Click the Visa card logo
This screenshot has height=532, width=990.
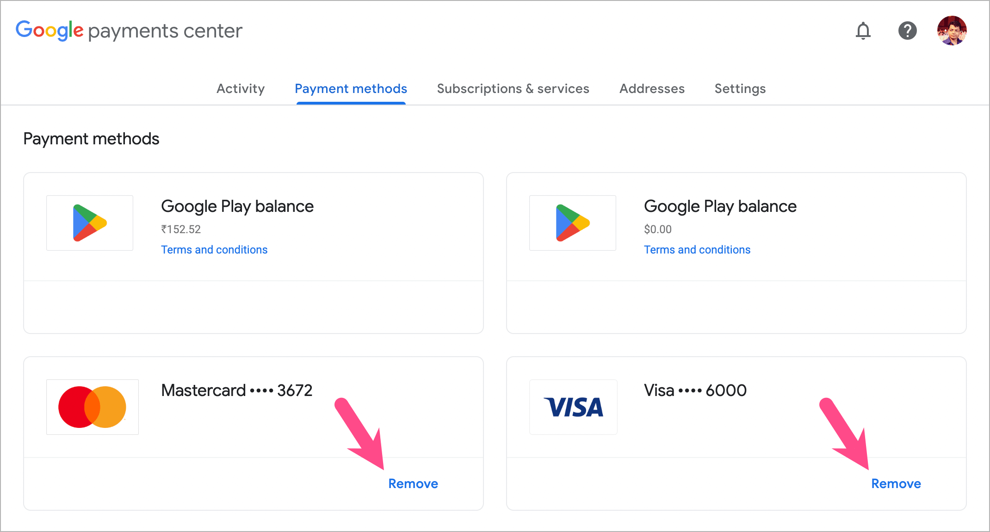(x=573, y=407)
